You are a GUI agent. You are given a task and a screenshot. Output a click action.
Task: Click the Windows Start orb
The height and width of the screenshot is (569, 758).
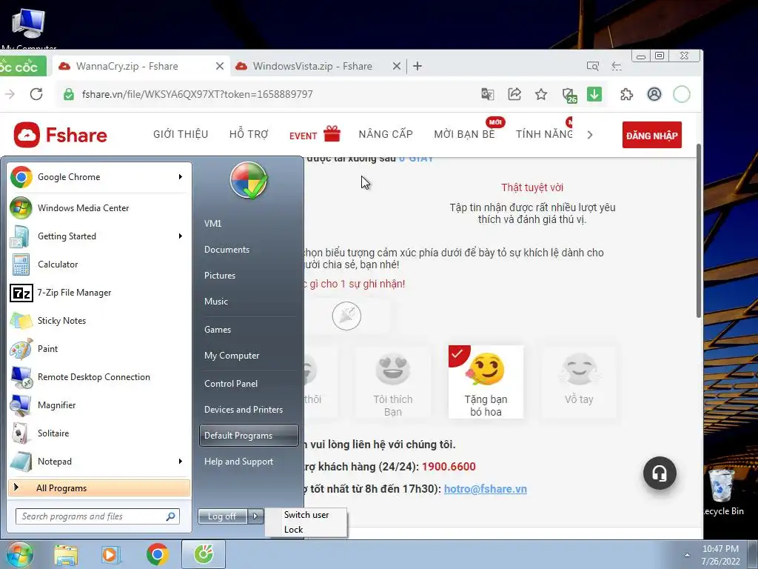[19, 554]
